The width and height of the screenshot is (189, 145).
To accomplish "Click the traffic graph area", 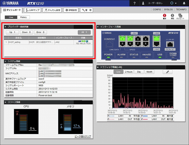I will tap(143, 93).
